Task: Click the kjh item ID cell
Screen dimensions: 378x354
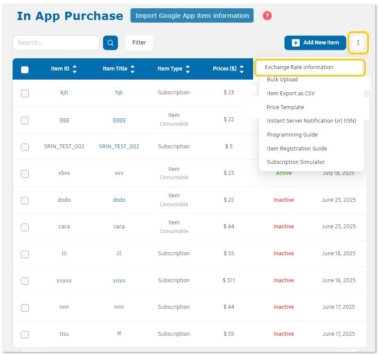Action: click(x=64, y=93)
